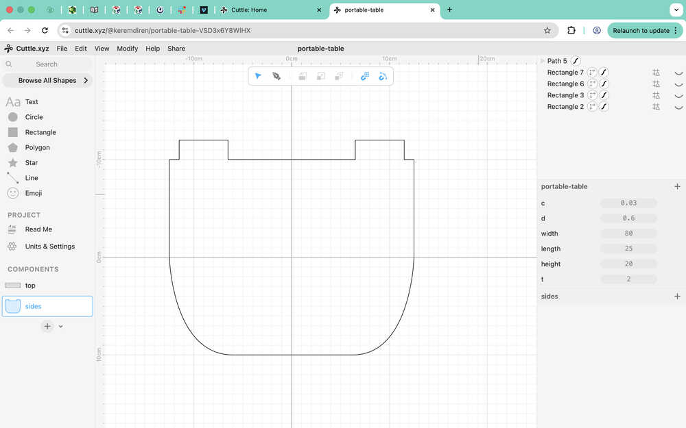686x428 pixels.
Task: Click the width parameter value field
Action: (628, 234)
